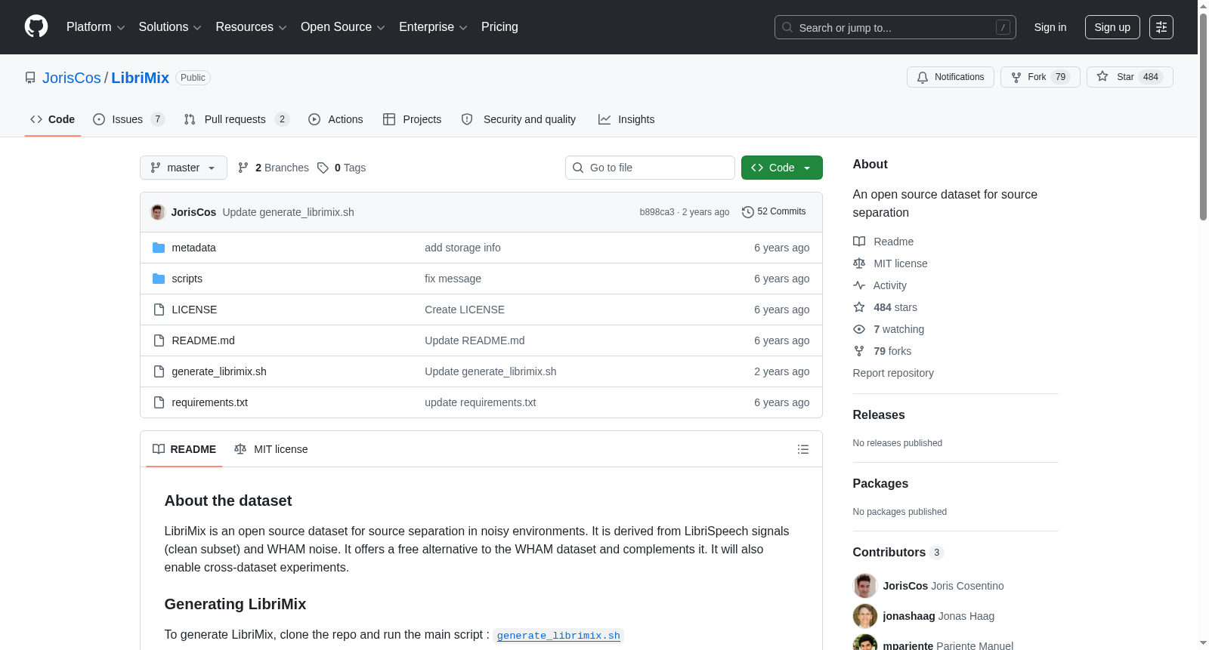
Task: Click JorisCos contributor avatar
Action: [865, 586]
